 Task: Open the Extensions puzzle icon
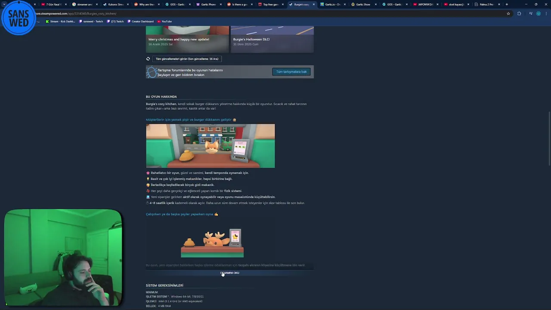[519, 13]
